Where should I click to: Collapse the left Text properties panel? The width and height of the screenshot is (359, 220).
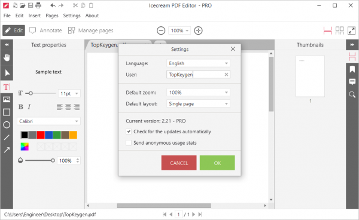(7, 45)
